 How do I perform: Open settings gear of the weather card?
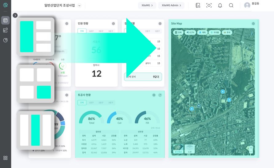click(x=67, y=24)
